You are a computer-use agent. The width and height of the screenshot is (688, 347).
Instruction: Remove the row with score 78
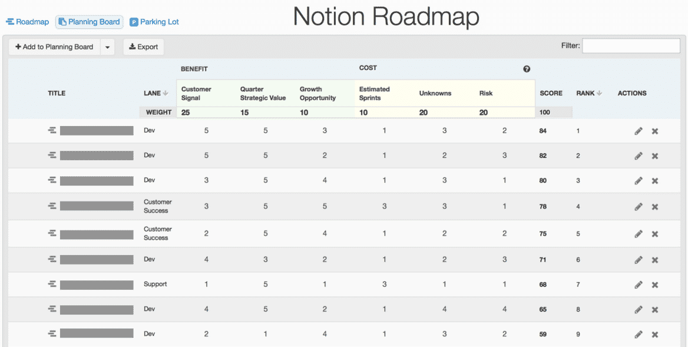tap(654, 207)
